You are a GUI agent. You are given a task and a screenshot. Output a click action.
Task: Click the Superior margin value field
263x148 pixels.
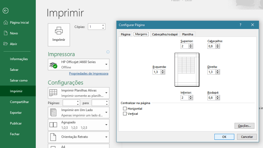tap(184, 46)
